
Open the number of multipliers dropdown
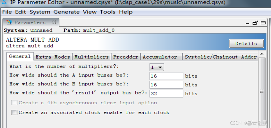(x=157, y=67)
